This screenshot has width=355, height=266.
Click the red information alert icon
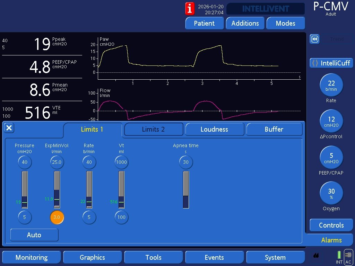click(x=190, y=8)
